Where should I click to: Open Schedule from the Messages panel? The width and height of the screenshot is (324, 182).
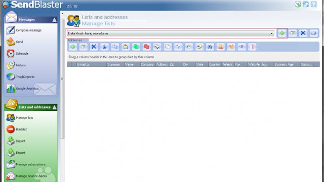point(17,54)
